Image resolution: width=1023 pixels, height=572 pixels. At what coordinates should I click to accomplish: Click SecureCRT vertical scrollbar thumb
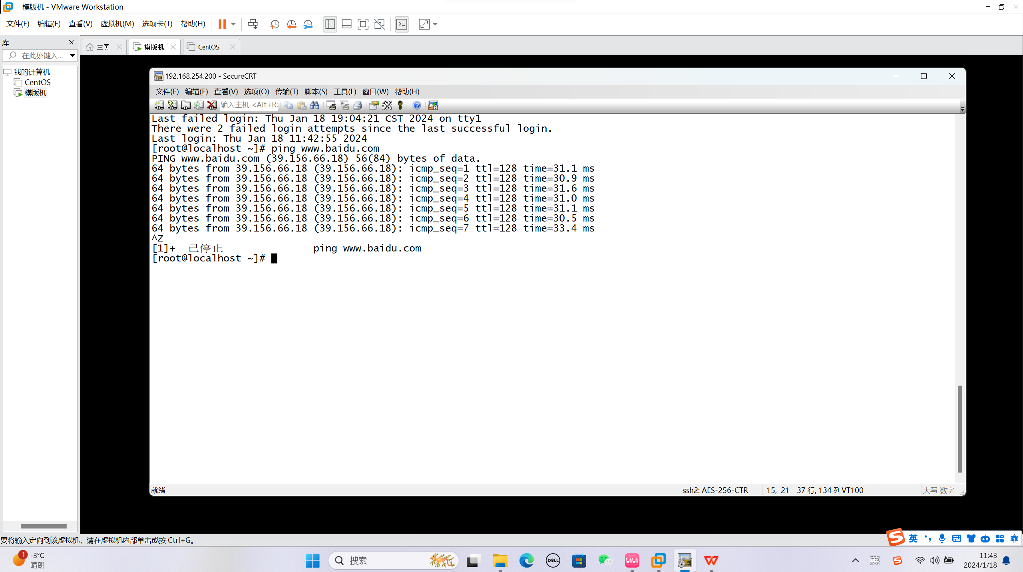960,429
